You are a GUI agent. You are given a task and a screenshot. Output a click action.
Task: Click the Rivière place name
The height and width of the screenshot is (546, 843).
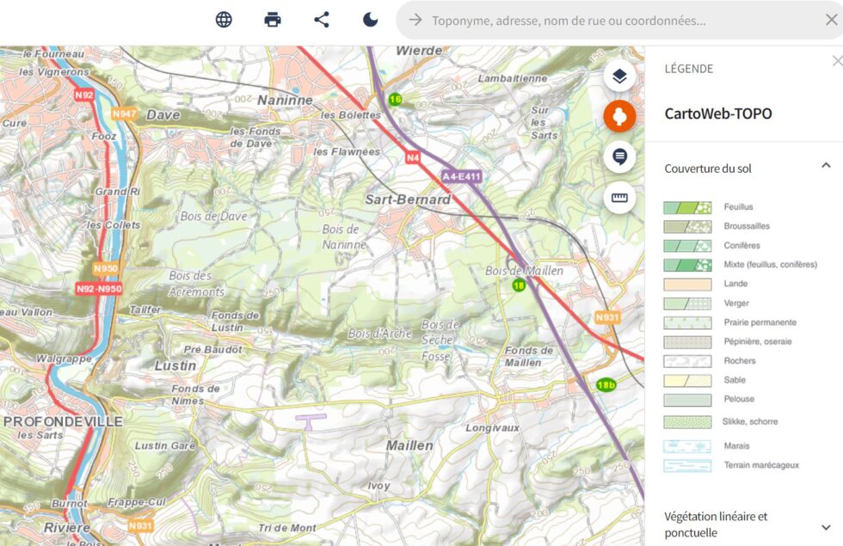click(67, 528)
